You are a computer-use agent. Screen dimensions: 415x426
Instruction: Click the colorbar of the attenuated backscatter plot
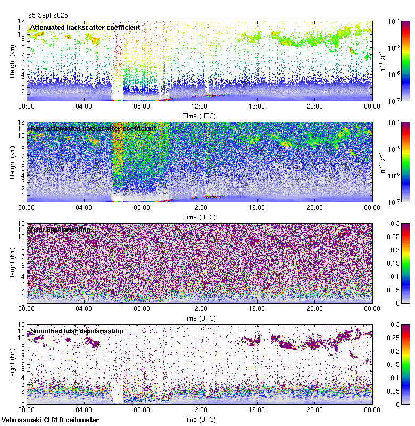click(405, 61)
